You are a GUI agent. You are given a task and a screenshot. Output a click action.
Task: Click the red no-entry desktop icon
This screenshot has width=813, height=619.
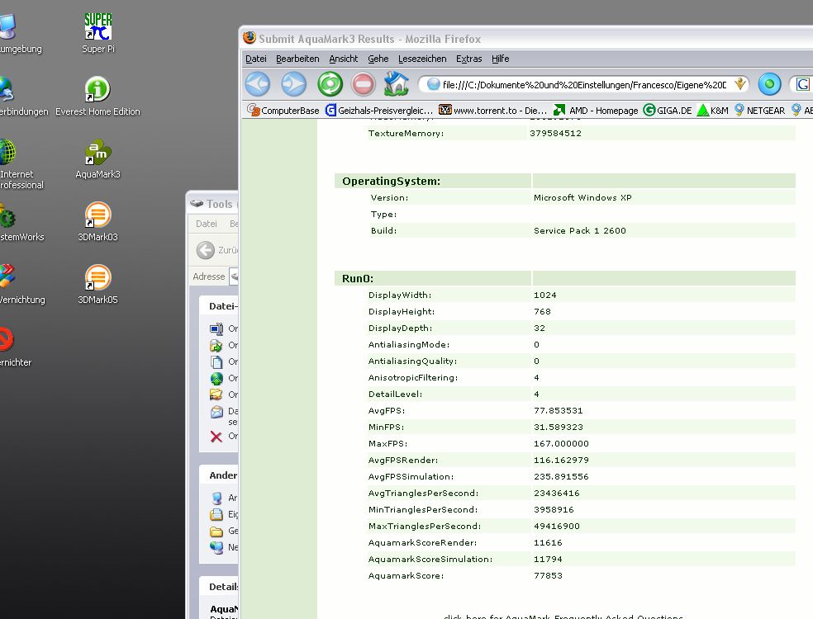pos(5,339)
